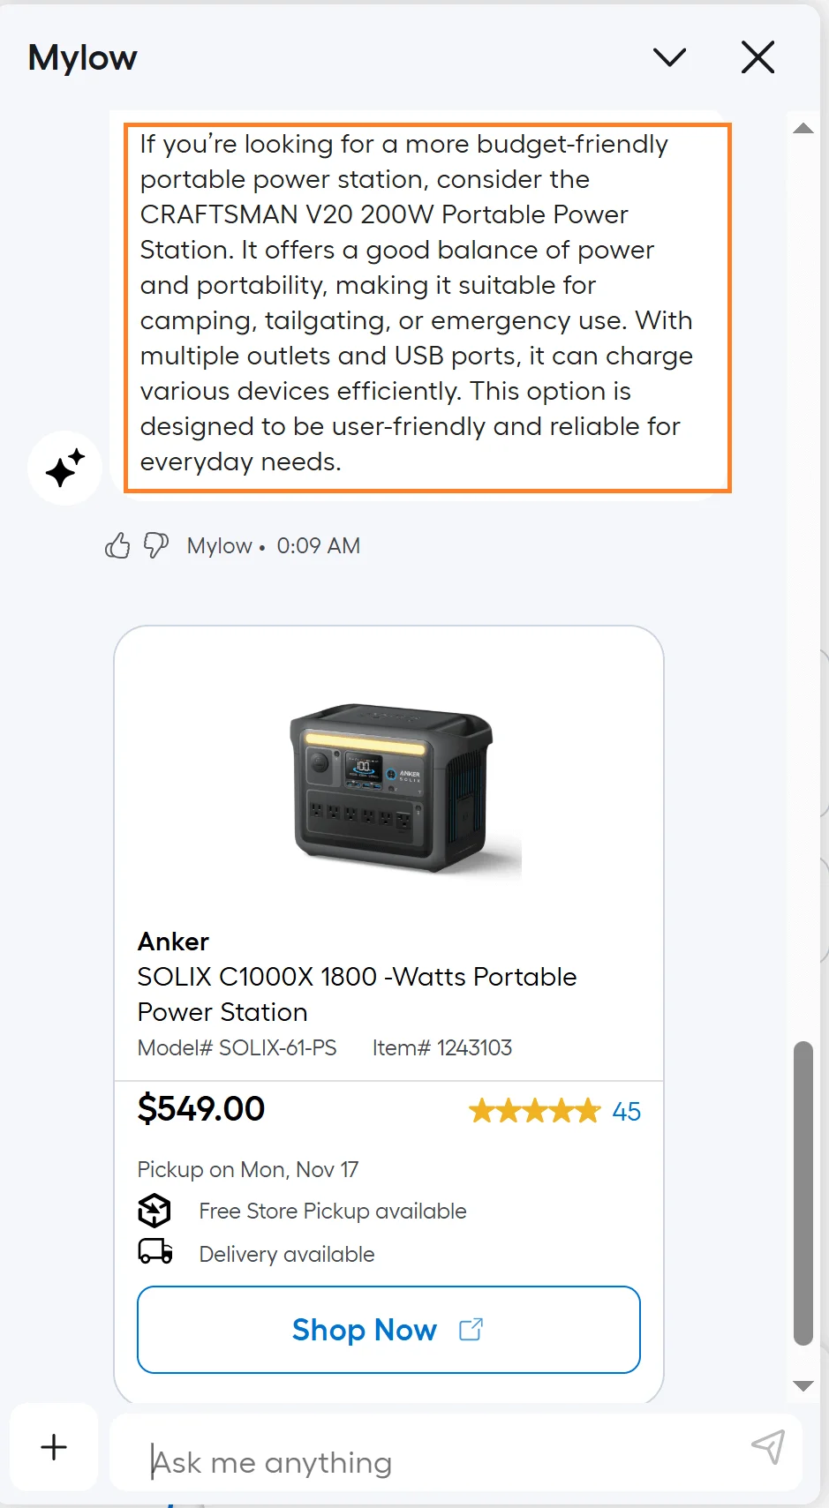Click the five-star rating display
Viewport: 829px width, 1508px height.
[533, 1111]
